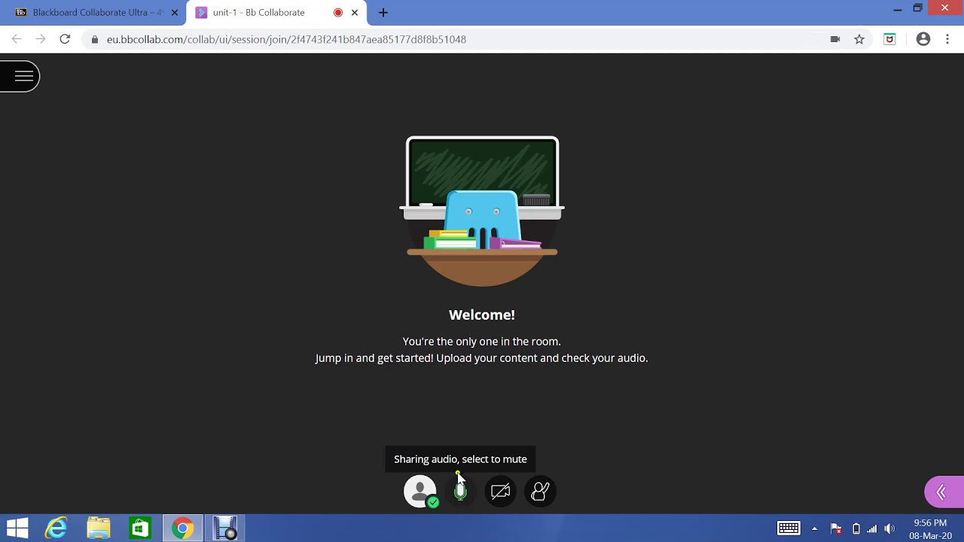
Task: Go back in browser history
Action: (17, 39)
